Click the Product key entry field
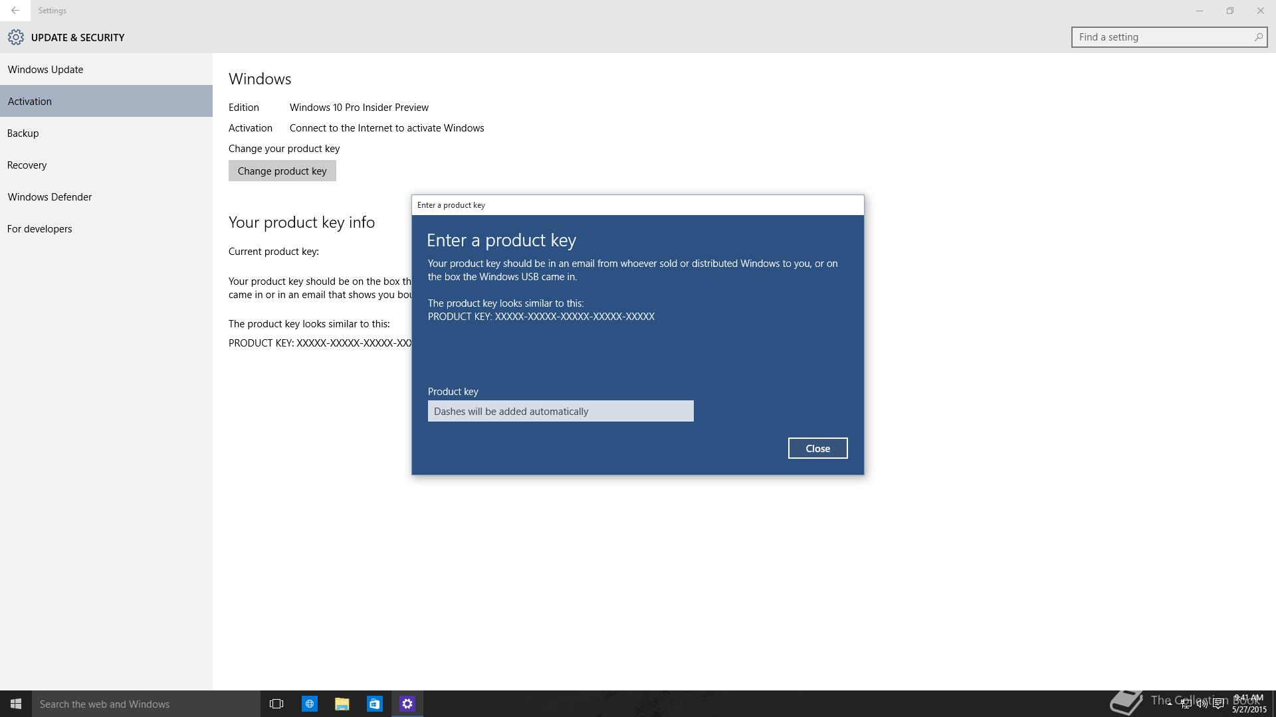 [x=560, y=411]
